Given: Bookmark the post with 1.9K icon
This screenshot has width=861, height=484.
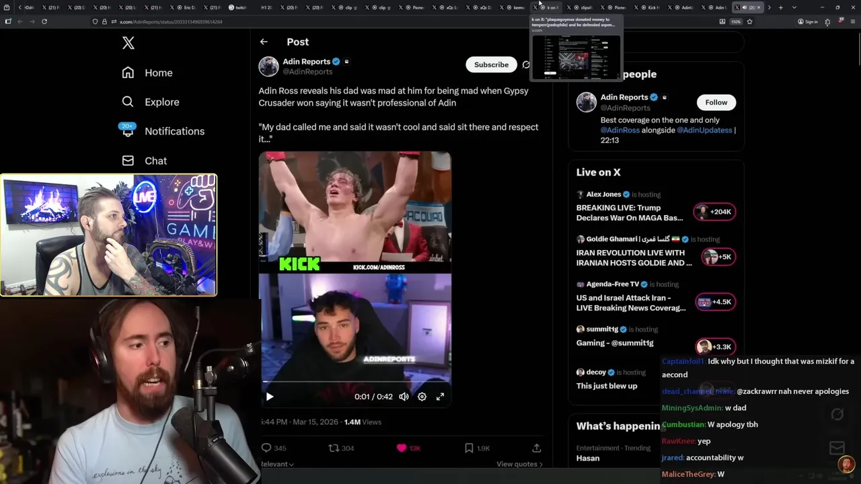Looking at the screenshot, I should point(469,448).
